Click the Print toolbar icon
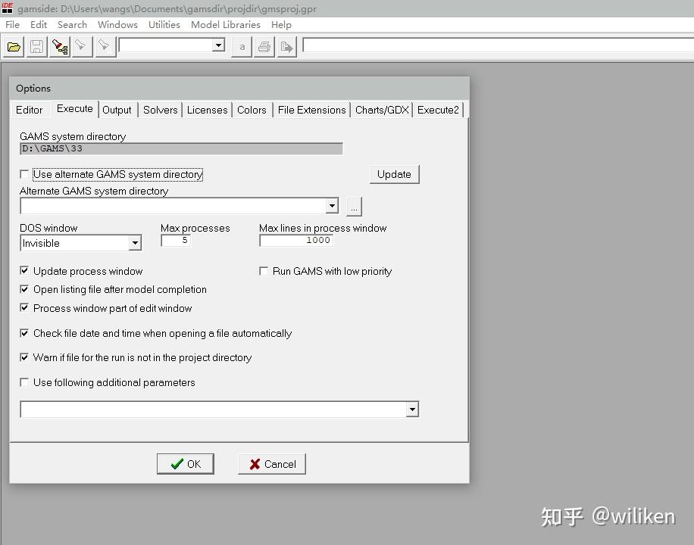This screenshot has height=545, width=694. [x=264, y=46]
